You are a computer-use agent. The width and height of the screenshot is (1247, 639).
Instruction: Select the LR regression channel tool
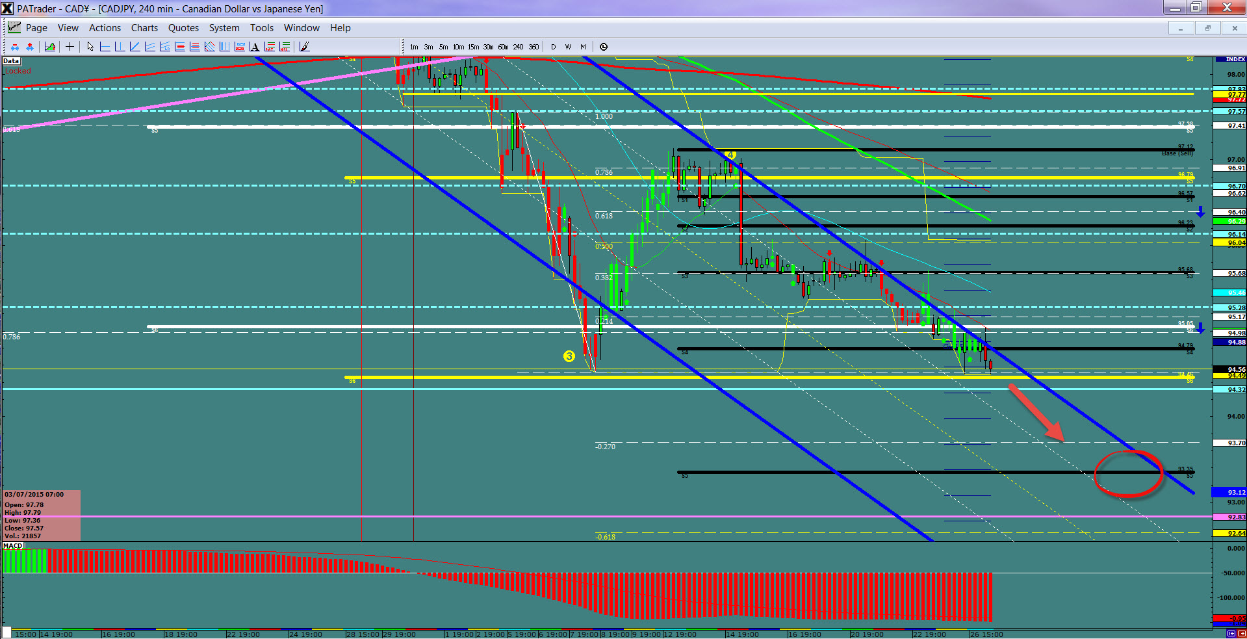(x=164, y=46)
